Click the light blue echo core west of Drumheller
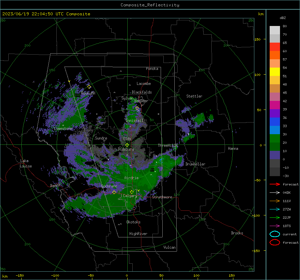This screenshot has width=300, height=280. tap(161, 160)
